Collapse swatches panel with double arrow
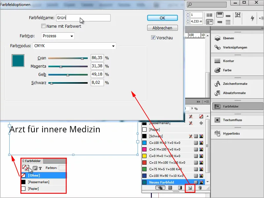 pos(199,102)
